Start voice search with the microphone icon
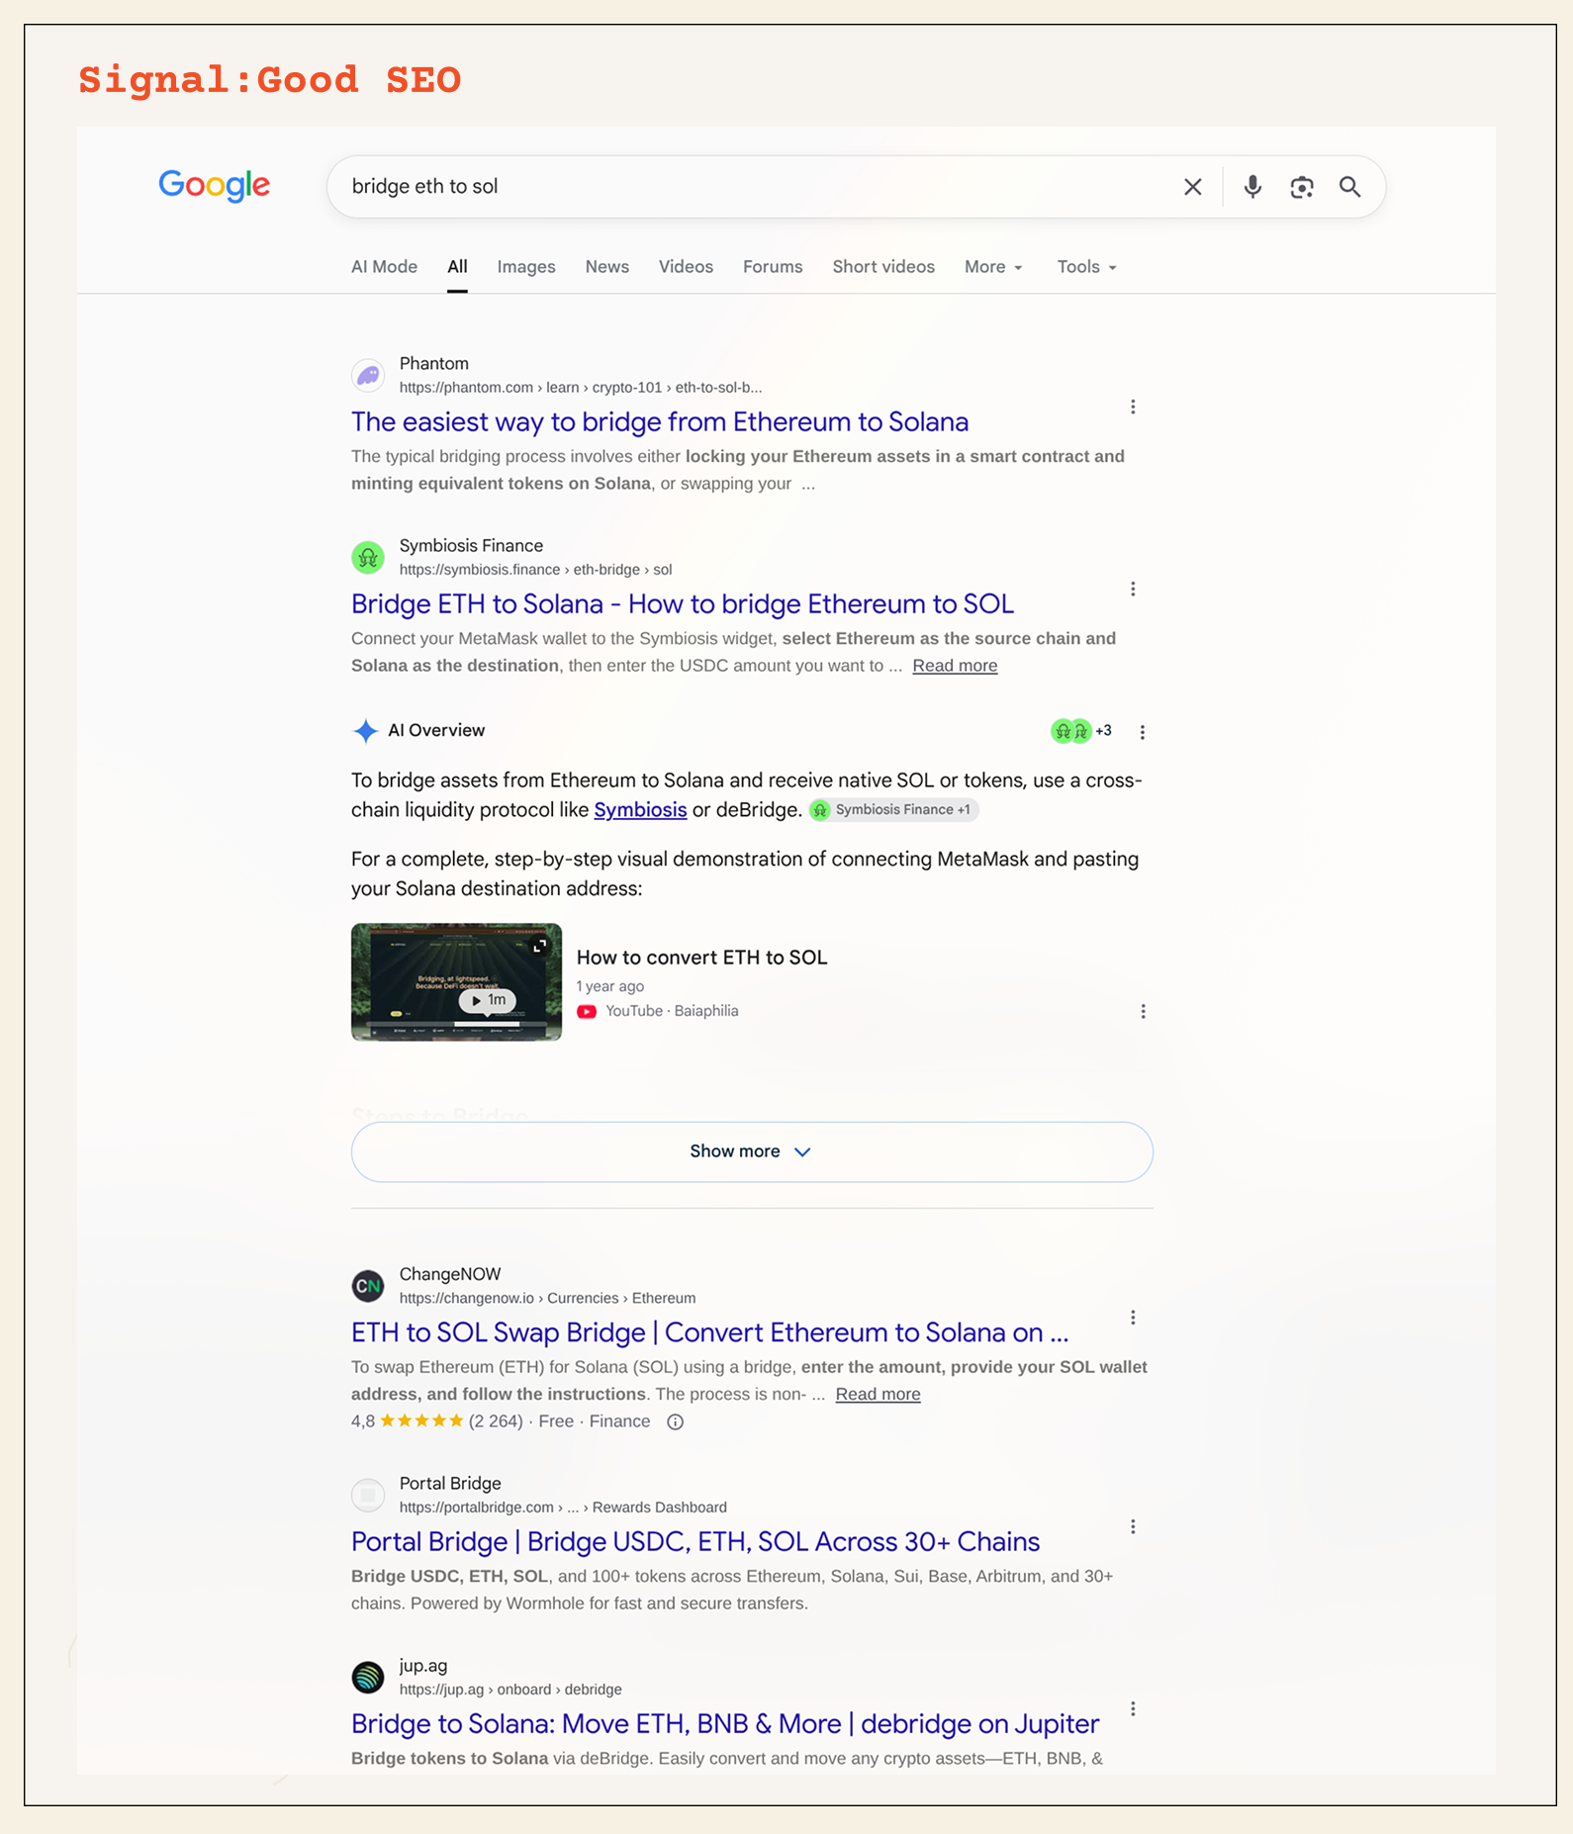Screen dimensions: 1573x1834 (x=1252, y=187)
